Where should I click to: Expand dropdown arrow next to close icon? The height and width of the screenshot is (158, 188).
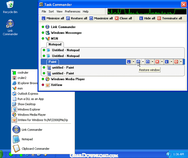[162, 62]
